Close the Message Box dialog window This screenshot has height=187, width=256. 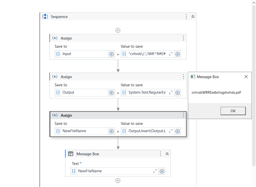coord(246,77)
